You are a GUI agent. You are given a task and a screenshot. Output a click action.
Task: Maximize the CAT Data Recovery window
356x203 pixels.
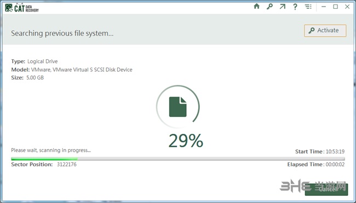[336, 7]
